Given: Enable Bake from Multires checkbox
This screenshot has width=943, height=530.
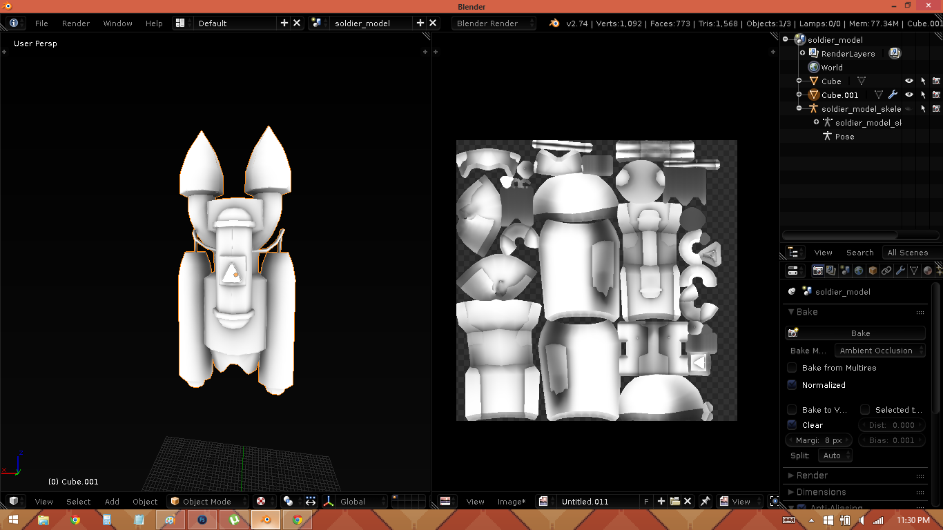Looking at the screenshot, I should click(x=792, y=368).
